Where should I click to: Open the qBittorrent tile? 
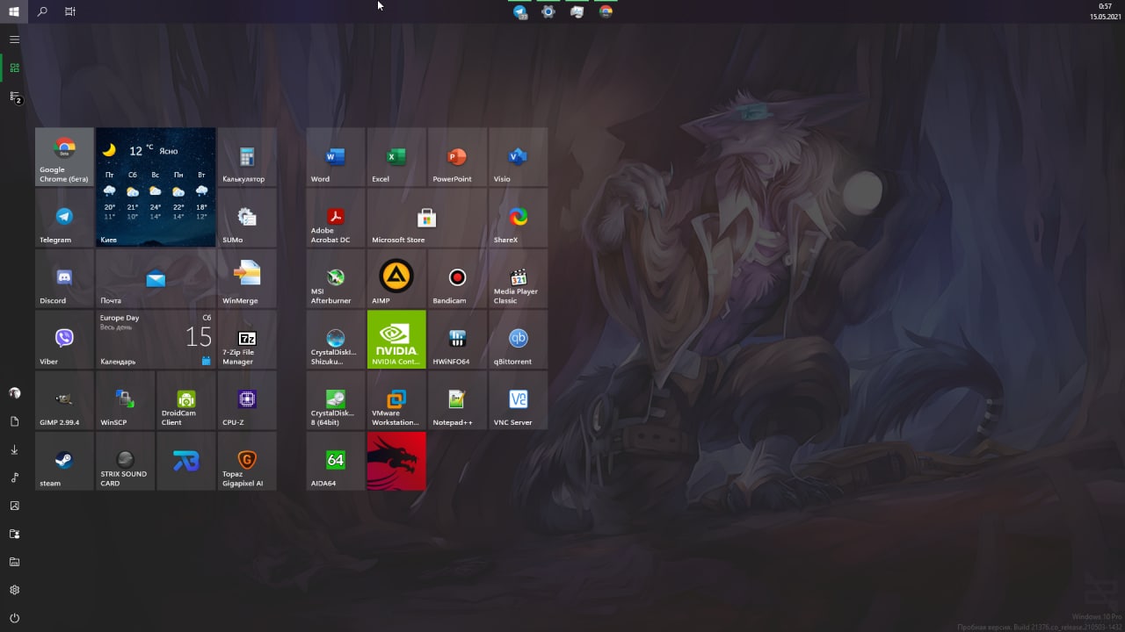coord(518,339)
